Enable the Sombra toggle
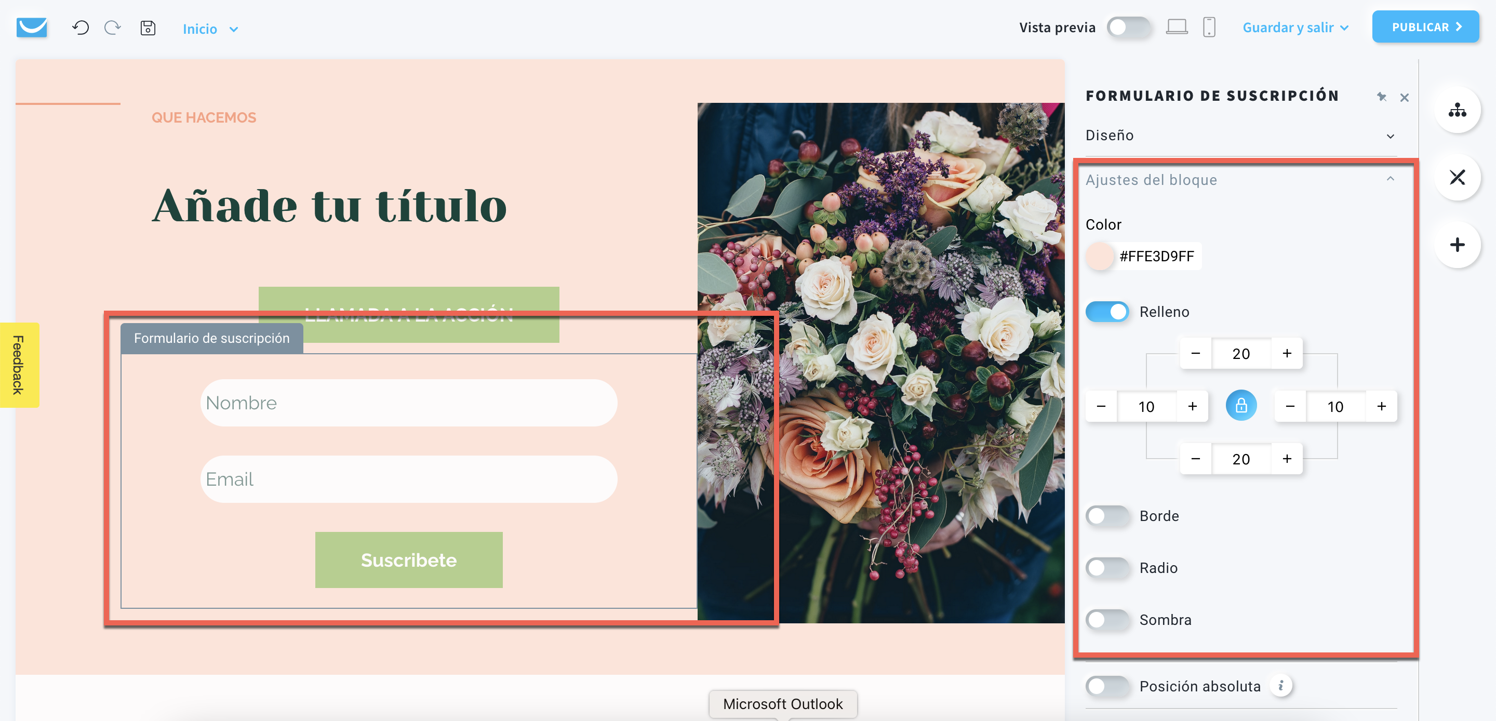The width and height of the screenshot is (1496, 721). (1107, 620)
